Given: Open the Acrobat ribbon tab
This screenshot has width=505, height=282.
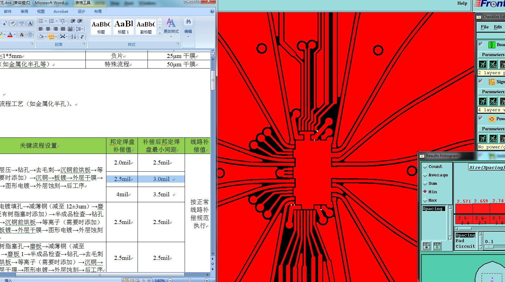Looking at the screenshot, I should pos(61,11).
